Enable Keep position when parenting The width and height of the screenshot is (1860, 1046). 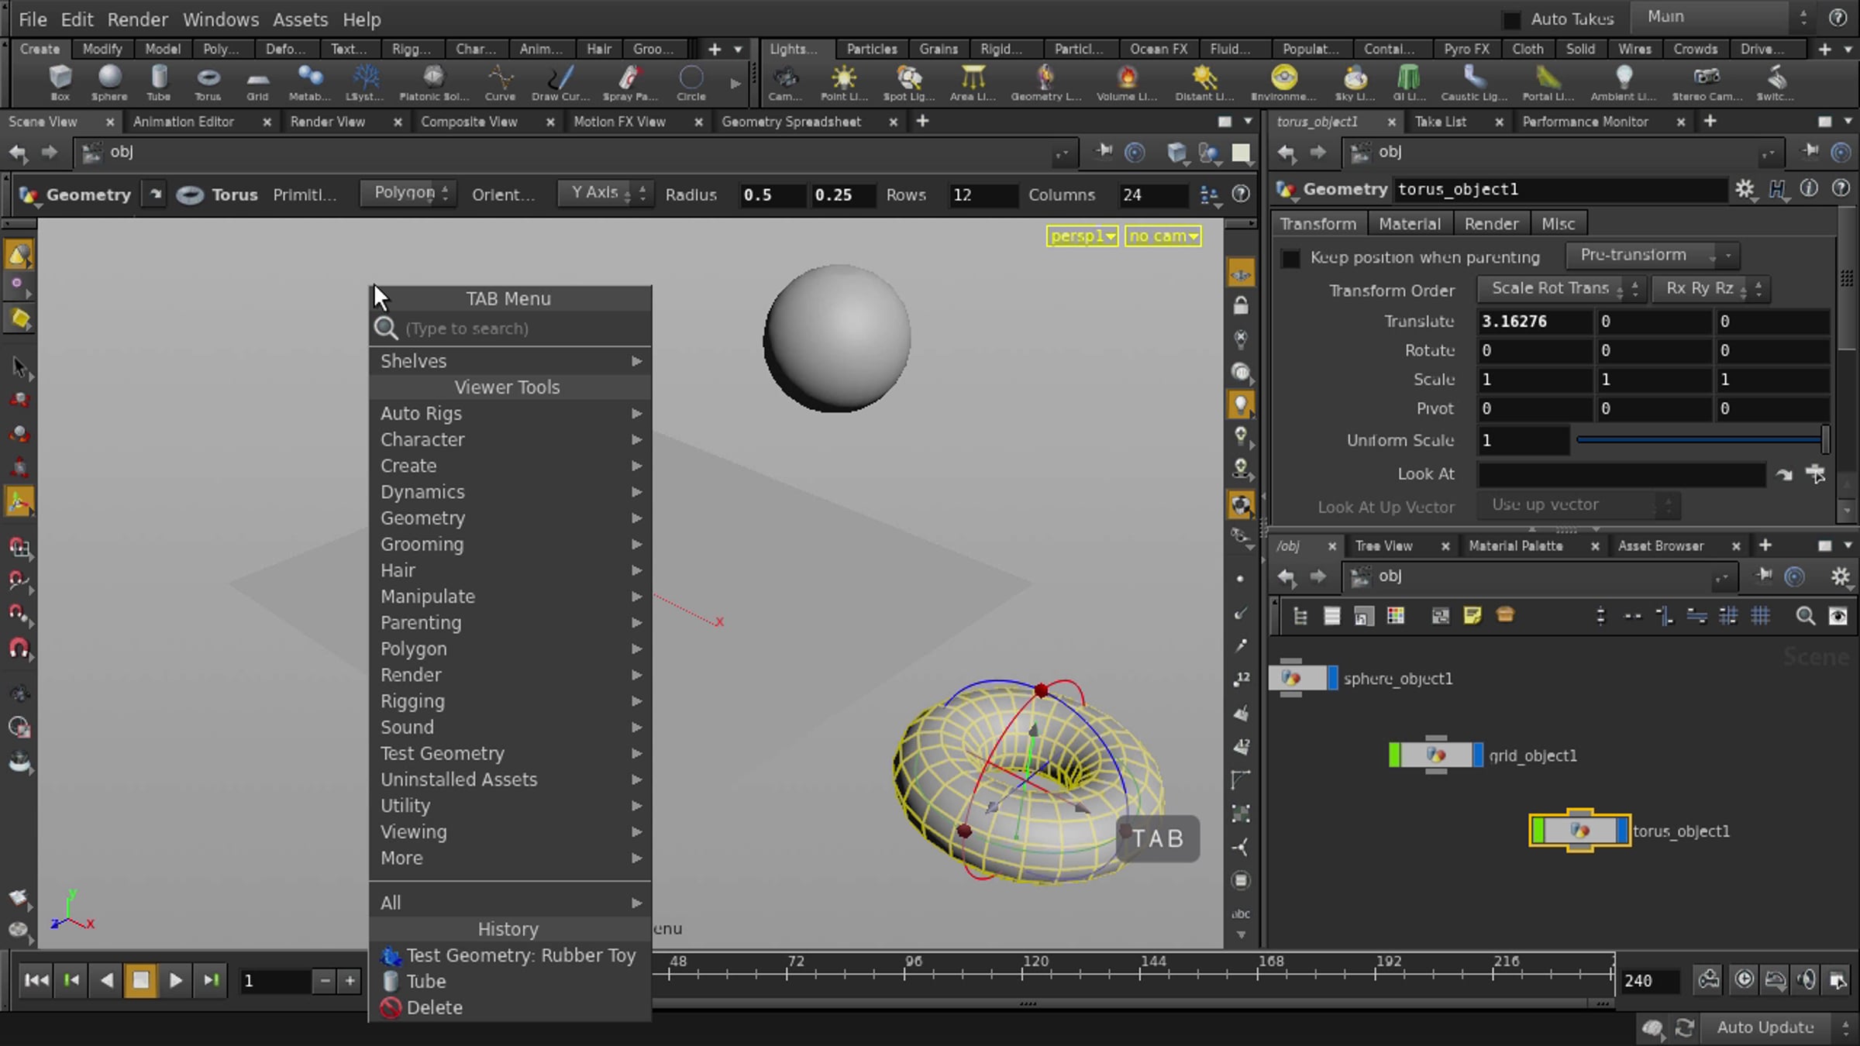[x=1290, y=258]
